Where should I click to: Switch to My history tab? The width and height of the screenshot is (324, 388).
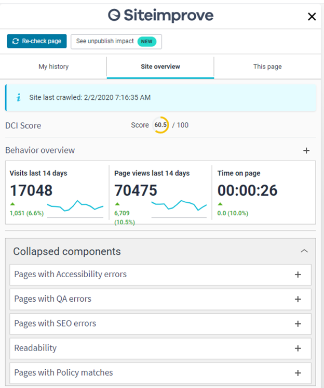tap(53, 67)
